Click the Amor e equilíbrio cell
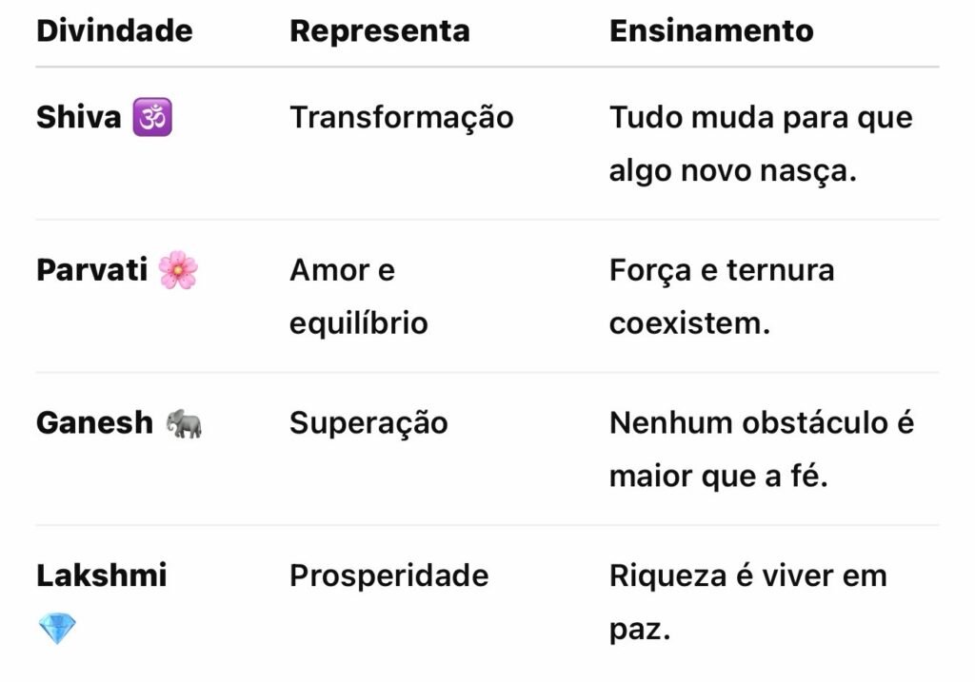This screenshot has height=682, width=975. click(x=358, y=297)
